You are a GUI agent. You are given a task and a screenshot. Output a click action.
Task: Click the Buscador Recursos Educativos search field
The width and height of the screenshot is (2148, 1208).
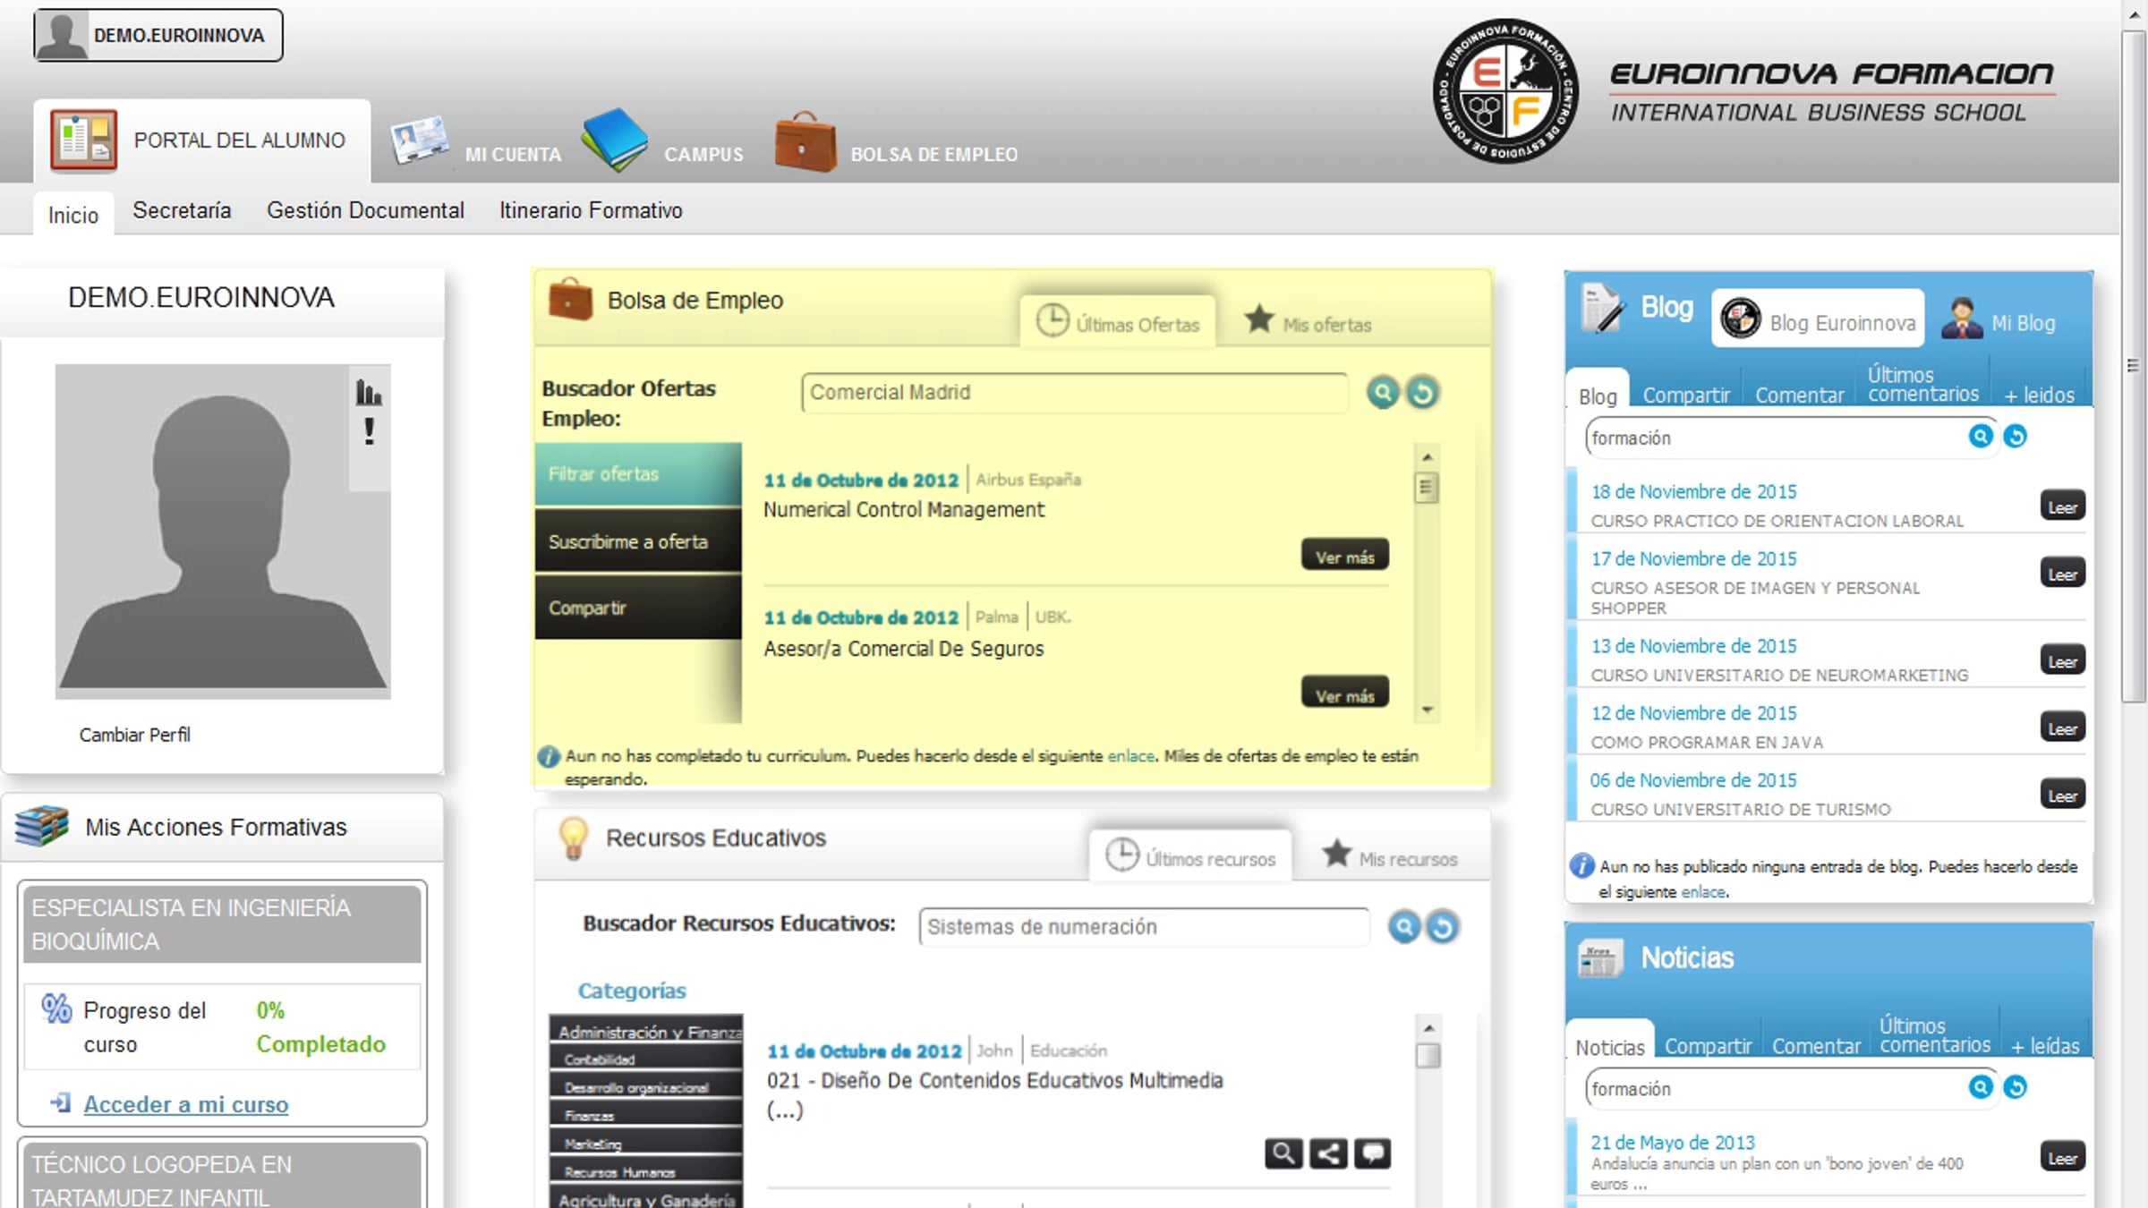[1142, 927]
